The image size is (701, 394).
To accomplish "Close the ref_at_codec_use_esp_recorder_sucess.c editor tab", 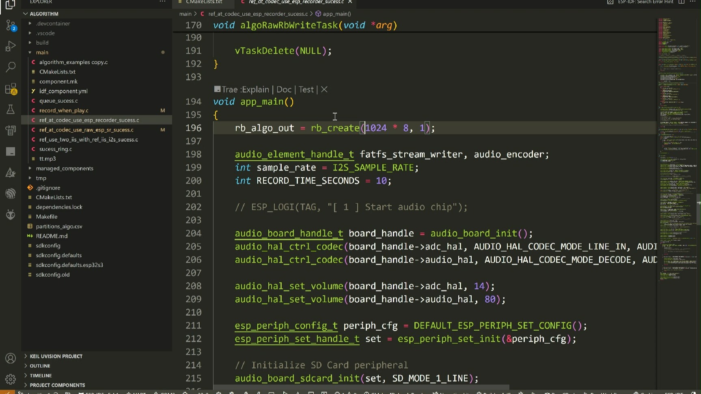I will (350, 2).
